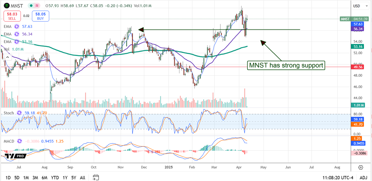Click the refresh icon beside EMA 57.63
The height and width of the screenshot is (181, 372).
[x=17, y=27]
